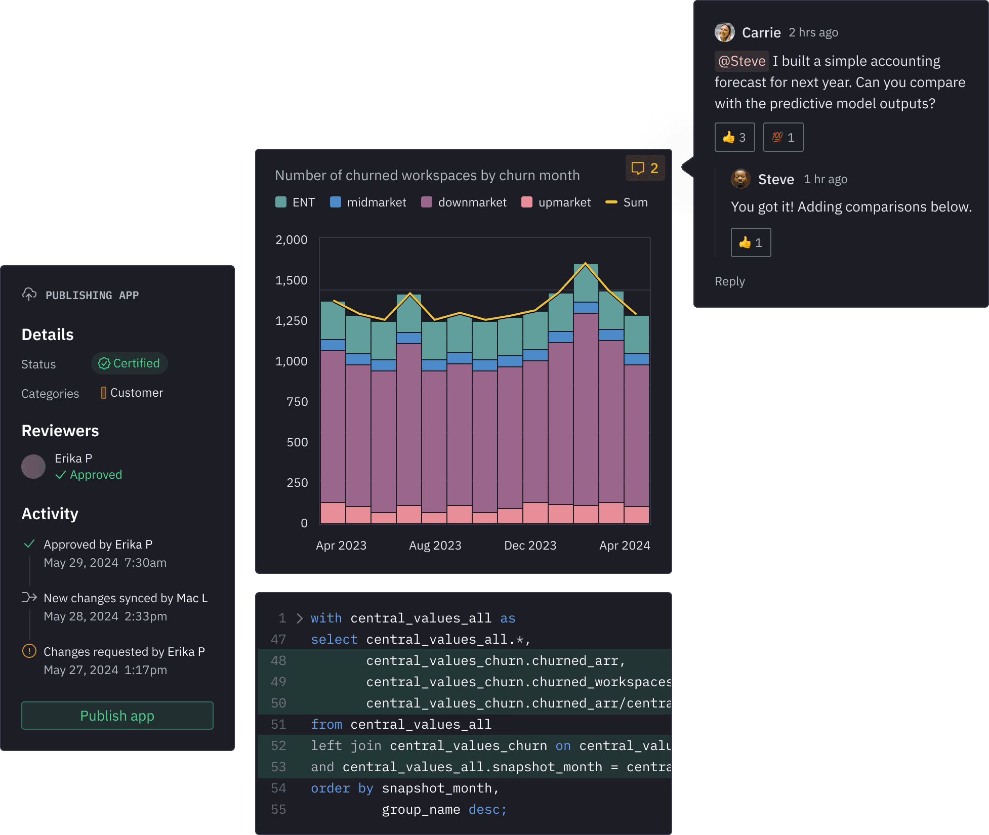Click the Certified badge icon
The height and width of the screenshot is (835, 989).
(104, 363)
